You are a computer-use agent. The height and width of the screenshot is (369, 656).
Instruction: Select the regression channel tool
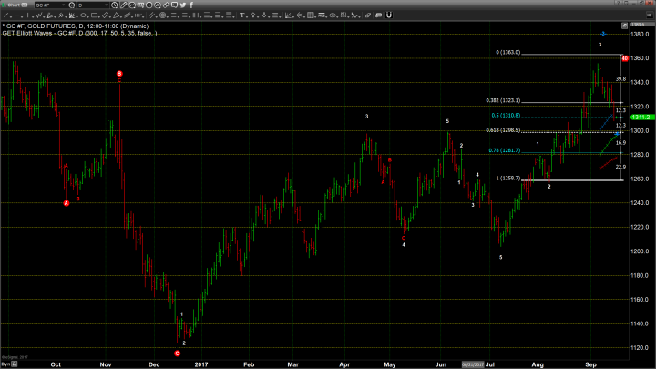tap(128, 15)
